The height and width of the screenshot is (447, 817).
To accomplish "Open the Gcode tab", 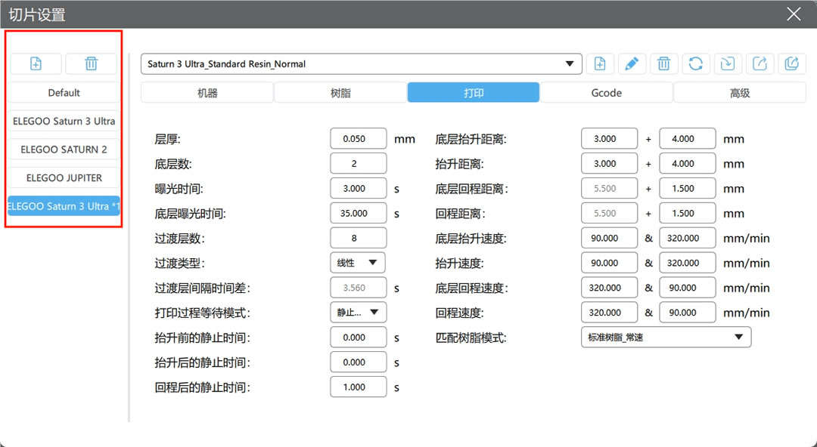I will pyautogui.click(x=607, y=93).
